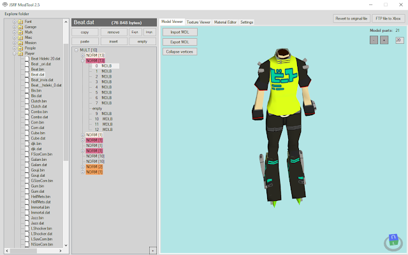
Task: Collapse the Player folder node
Action: tap(15, 53)
